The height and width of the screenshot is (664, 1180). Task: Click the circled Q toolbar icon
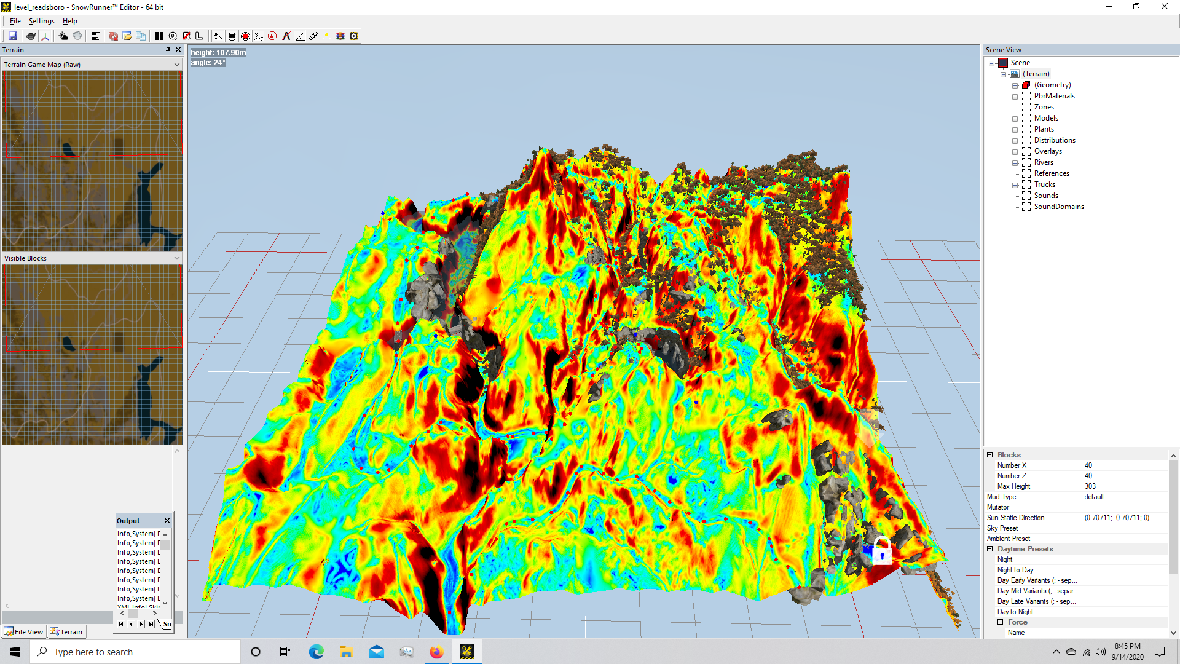173,36
